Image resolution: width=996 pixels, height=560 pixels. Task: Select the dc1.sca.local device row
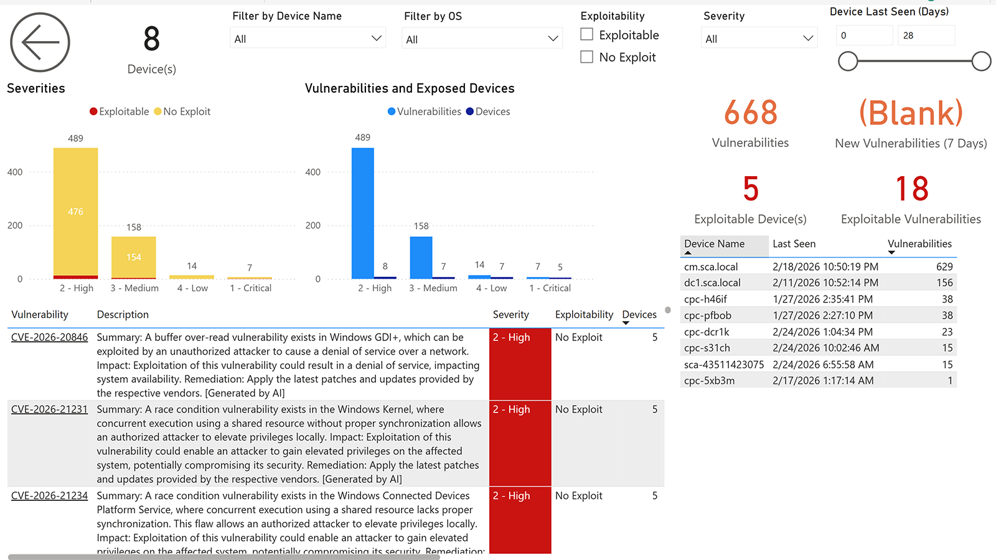[x=819, y=282]
